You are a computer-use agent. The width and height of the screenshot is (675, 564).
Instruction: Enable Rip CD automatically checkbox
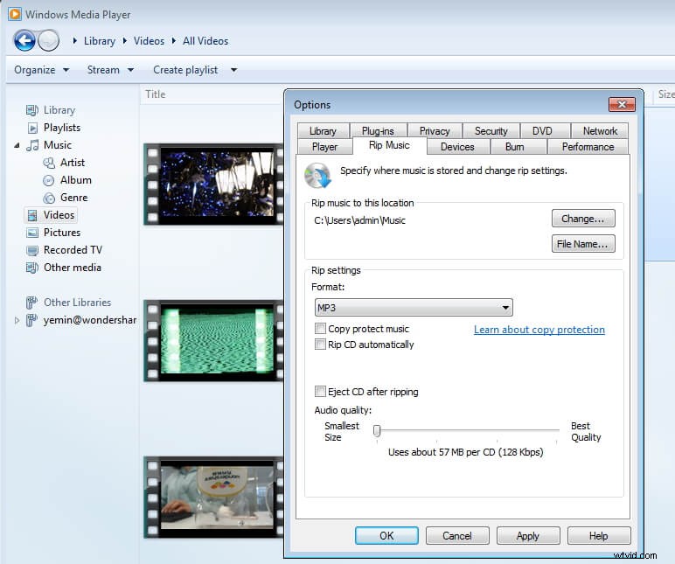click(x=320, y=345)
